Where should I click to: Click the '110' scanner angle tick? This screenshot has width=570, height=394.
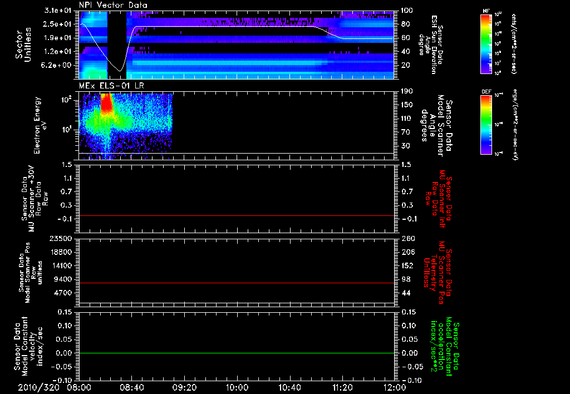click(x=407, y=119)
